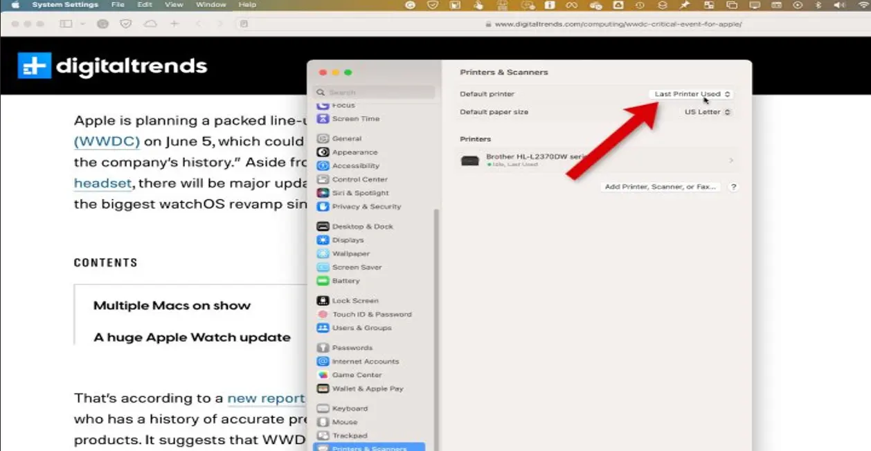The image size is (871, 451).
Task: Open the Apple menu
Action: (x=15, y=5)
